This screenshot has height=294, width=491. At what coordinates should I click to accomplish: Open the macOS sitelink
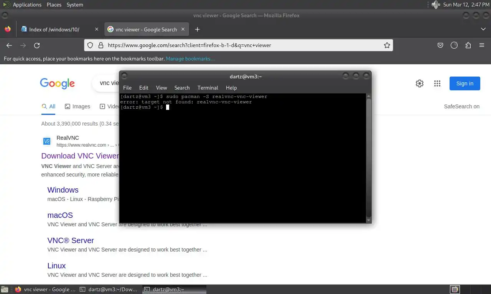tap(60, 215)
